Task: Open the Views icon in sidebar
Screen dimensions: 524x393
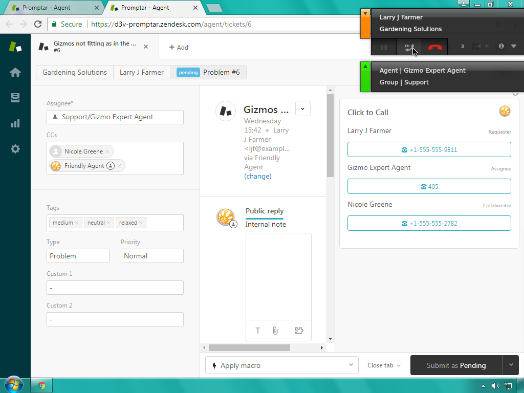Action: click(15, 98)
